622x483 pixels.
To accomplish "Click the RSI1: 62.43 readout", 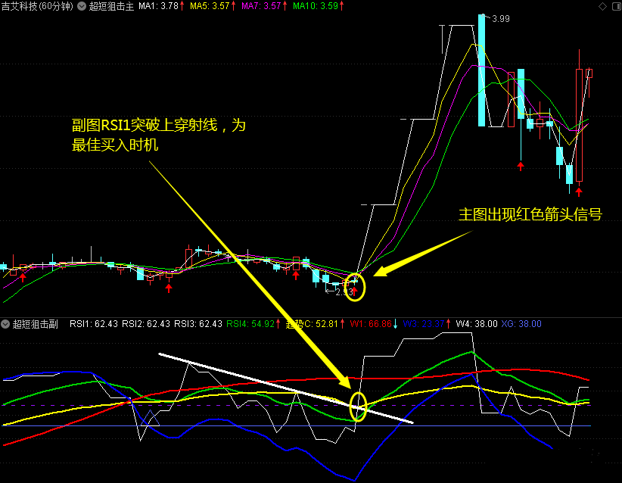I will coord(94,324).
